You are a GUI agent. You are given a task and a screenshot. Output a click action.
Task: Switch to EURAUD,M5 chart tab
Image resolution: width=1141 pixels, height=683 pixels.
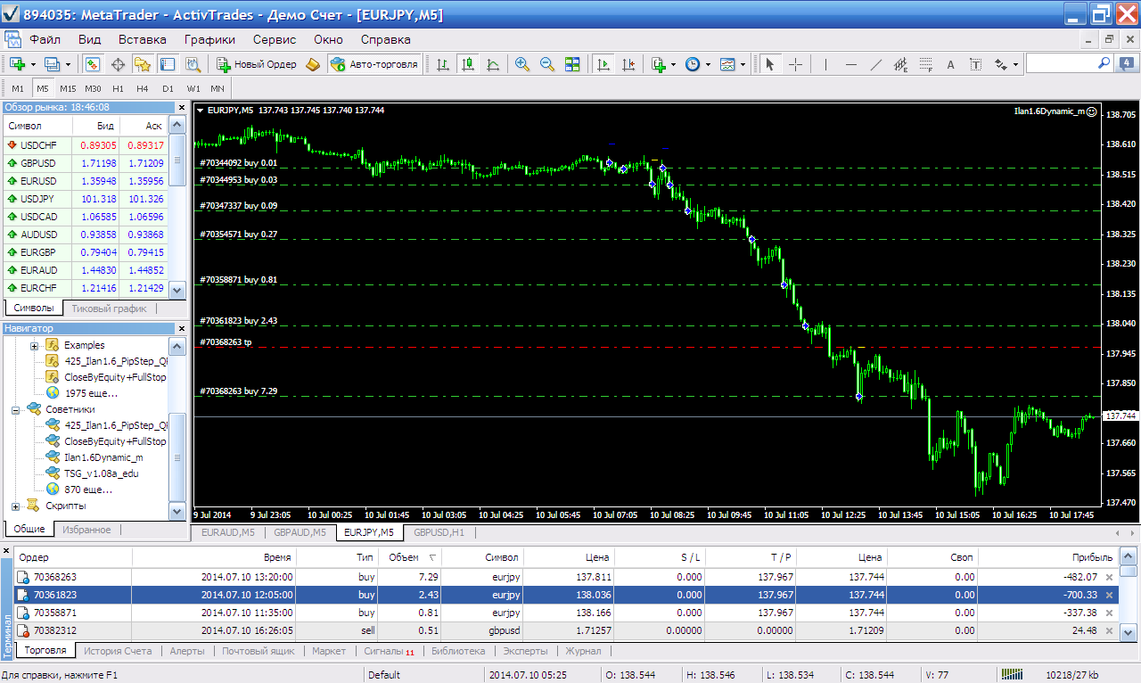point(227,532)
